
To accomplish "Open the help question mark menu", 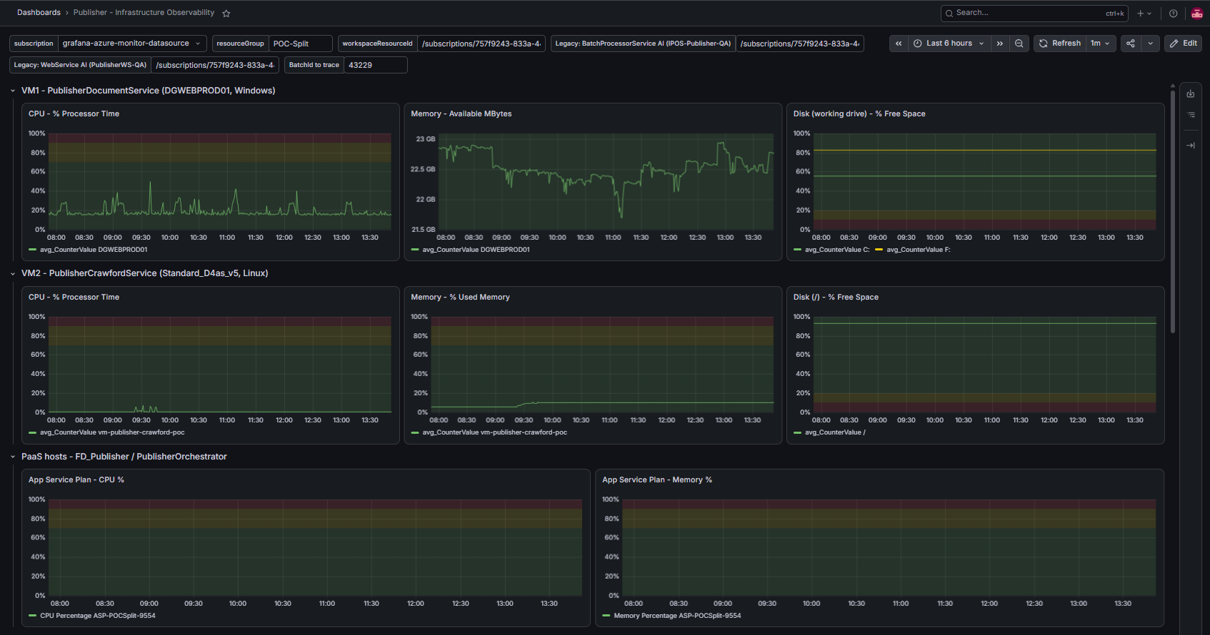I will tap(1173, 13).
